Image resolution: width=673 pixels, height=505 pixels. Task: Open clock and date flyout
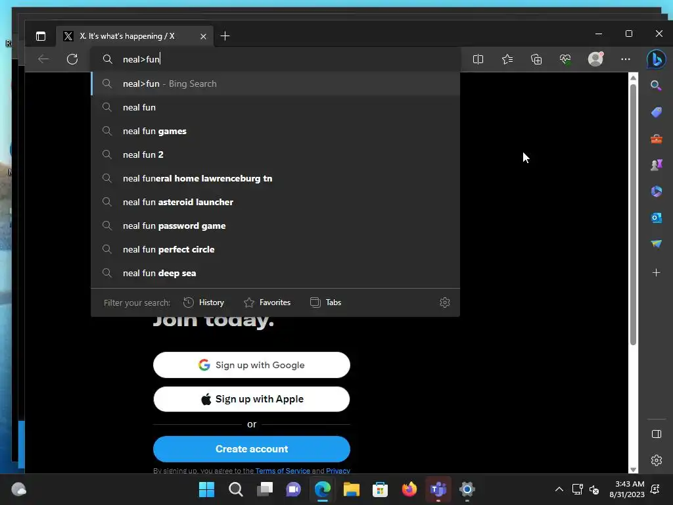click(626, 489)
